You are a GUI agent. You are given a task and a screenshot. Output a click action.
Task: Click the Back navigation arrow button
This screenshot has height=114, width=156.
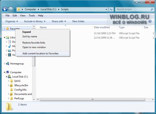click(5, 10)
